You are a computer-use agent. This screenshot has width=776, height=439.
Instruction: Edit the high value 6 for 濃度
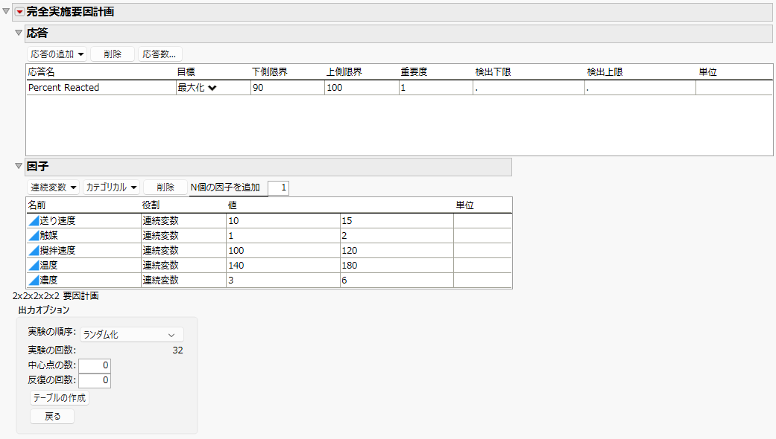[397, 280]
